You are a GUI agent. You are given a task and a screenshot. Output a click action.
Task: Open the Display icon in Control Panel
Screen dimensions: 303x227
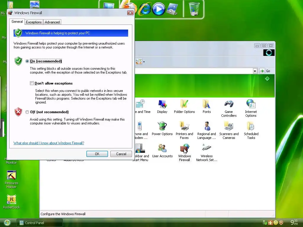[162, 106]
